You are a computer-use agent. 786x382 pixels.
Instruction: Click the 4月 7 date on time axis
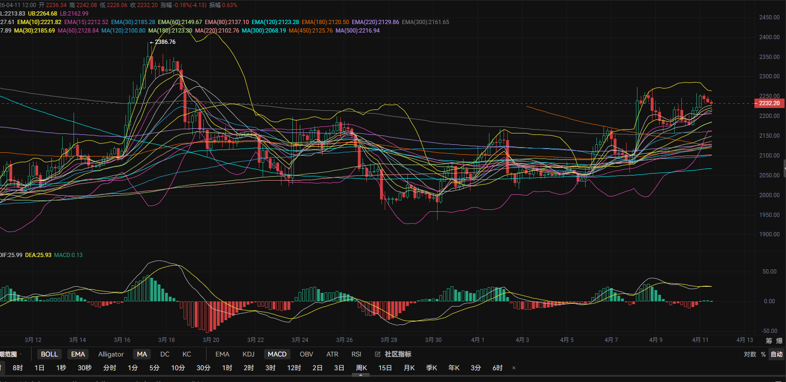(x=611, y=340)
